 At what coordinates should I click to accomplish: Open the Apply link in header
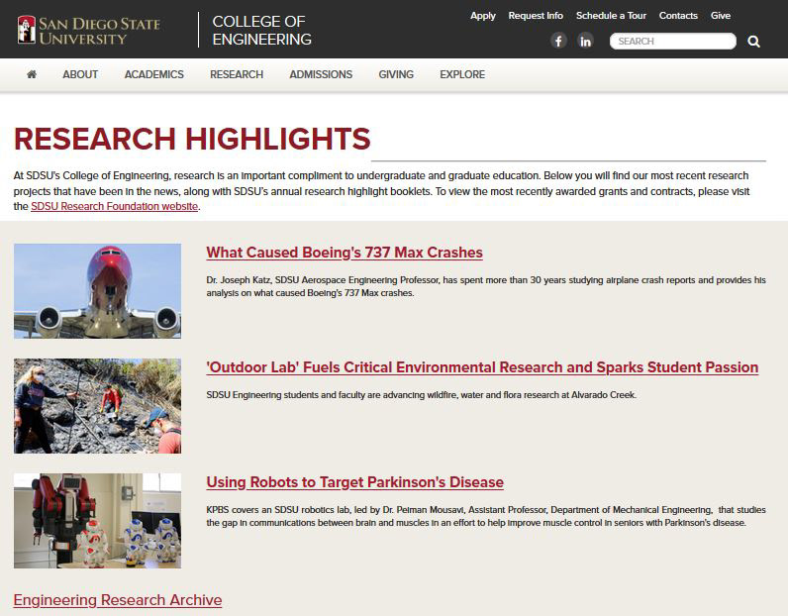483,16
